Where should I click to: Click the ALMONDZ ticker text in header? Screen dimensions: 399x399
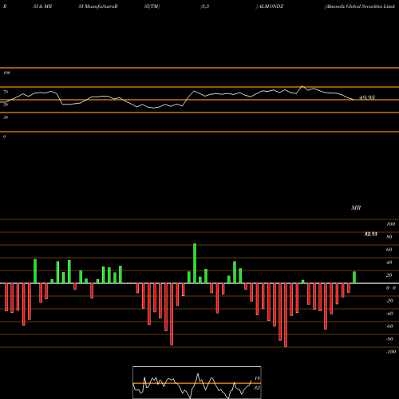[271, 6]
